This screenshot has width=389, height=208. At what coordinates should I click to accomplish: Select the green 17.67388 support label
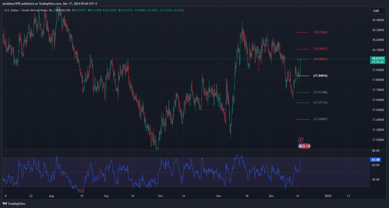[320, 92]
